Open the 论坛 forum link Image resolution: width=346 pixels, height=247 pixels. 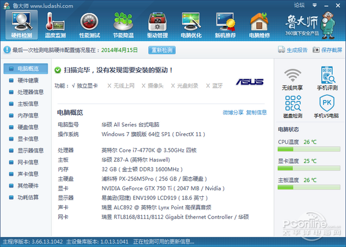tap(299, 5)
